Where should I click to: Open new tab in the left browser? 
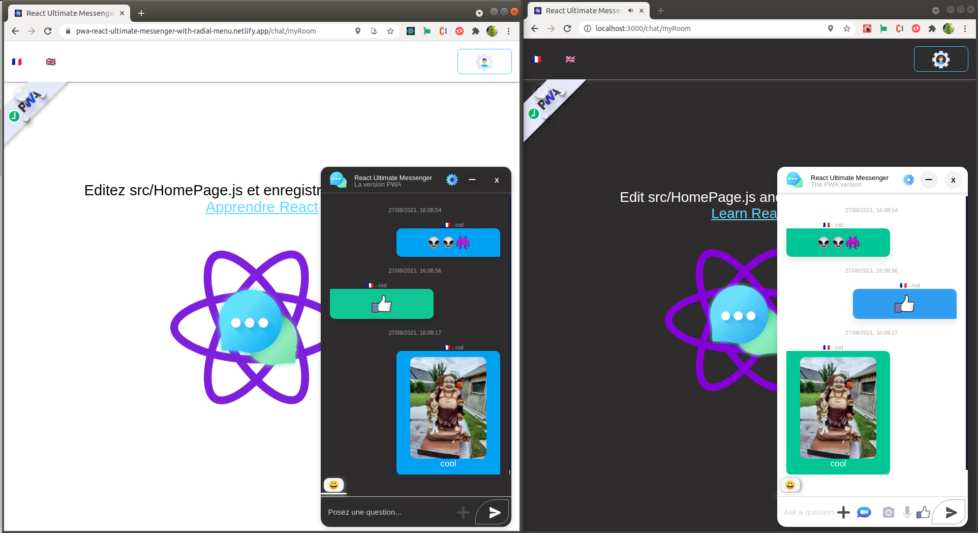coord(141,13)
